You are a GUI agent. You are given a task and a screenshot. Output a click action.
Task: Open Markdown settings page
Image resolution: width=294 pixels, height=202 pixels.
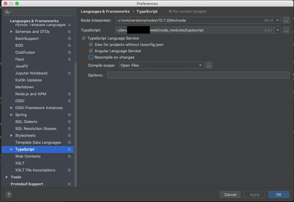[x=24, y=87]
